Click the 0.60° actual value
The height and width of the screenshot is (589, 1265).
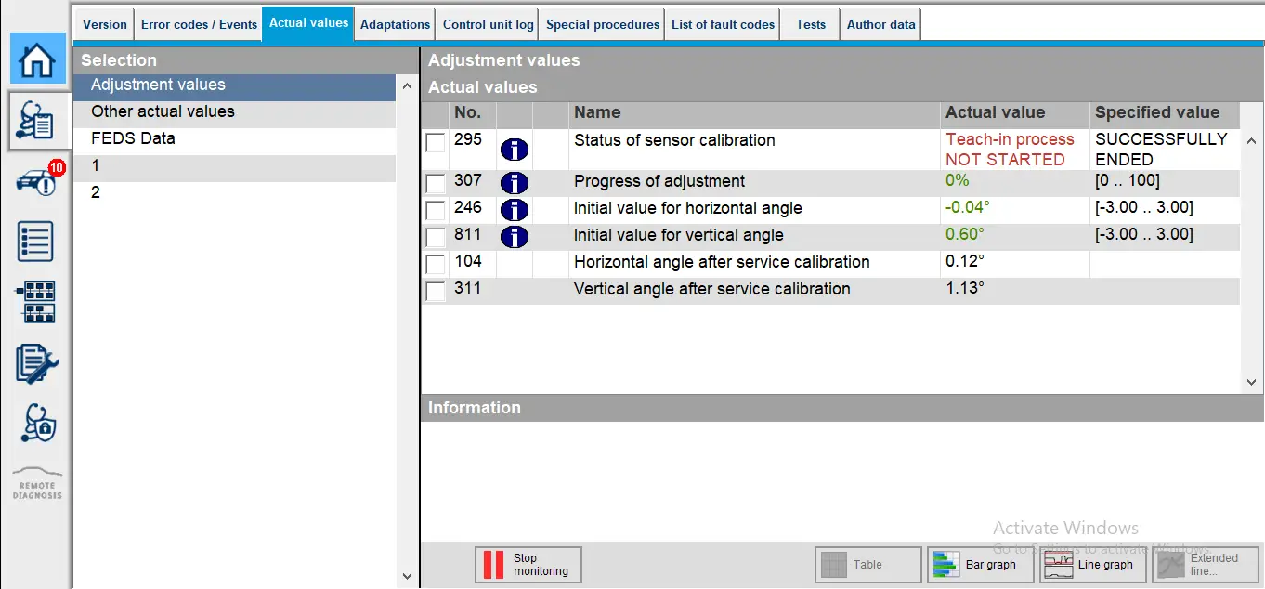(965, 235)
